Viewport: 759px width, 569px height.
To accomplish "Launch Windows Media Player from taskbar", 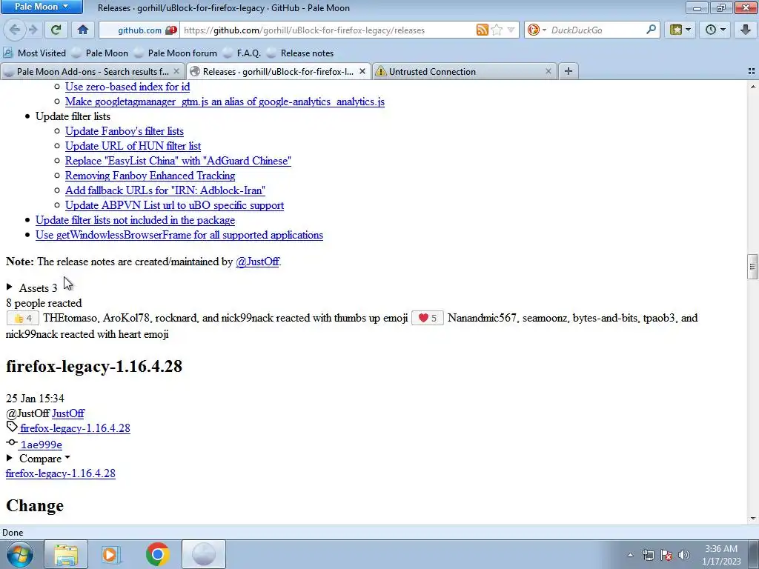I will (111, 554).
